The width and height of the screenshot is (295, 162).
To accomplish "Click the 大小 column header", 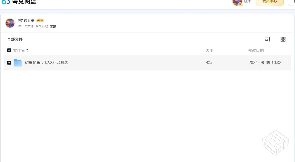I will [x=209, y=50].
